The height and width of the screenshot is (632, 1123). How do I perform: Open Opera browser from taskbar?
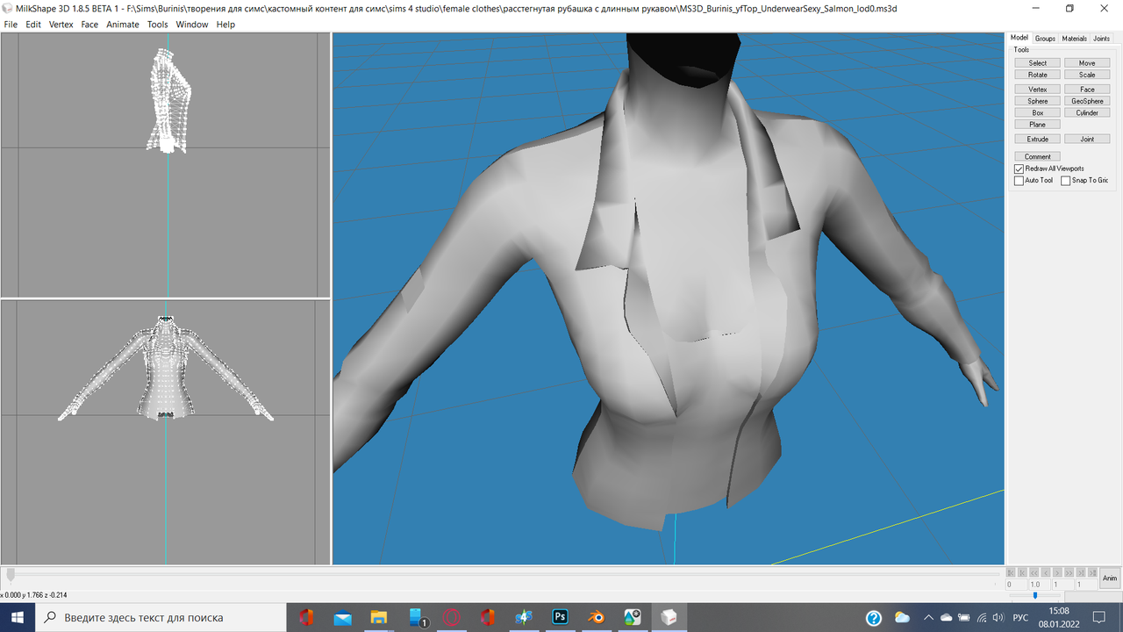coord(452,618)
